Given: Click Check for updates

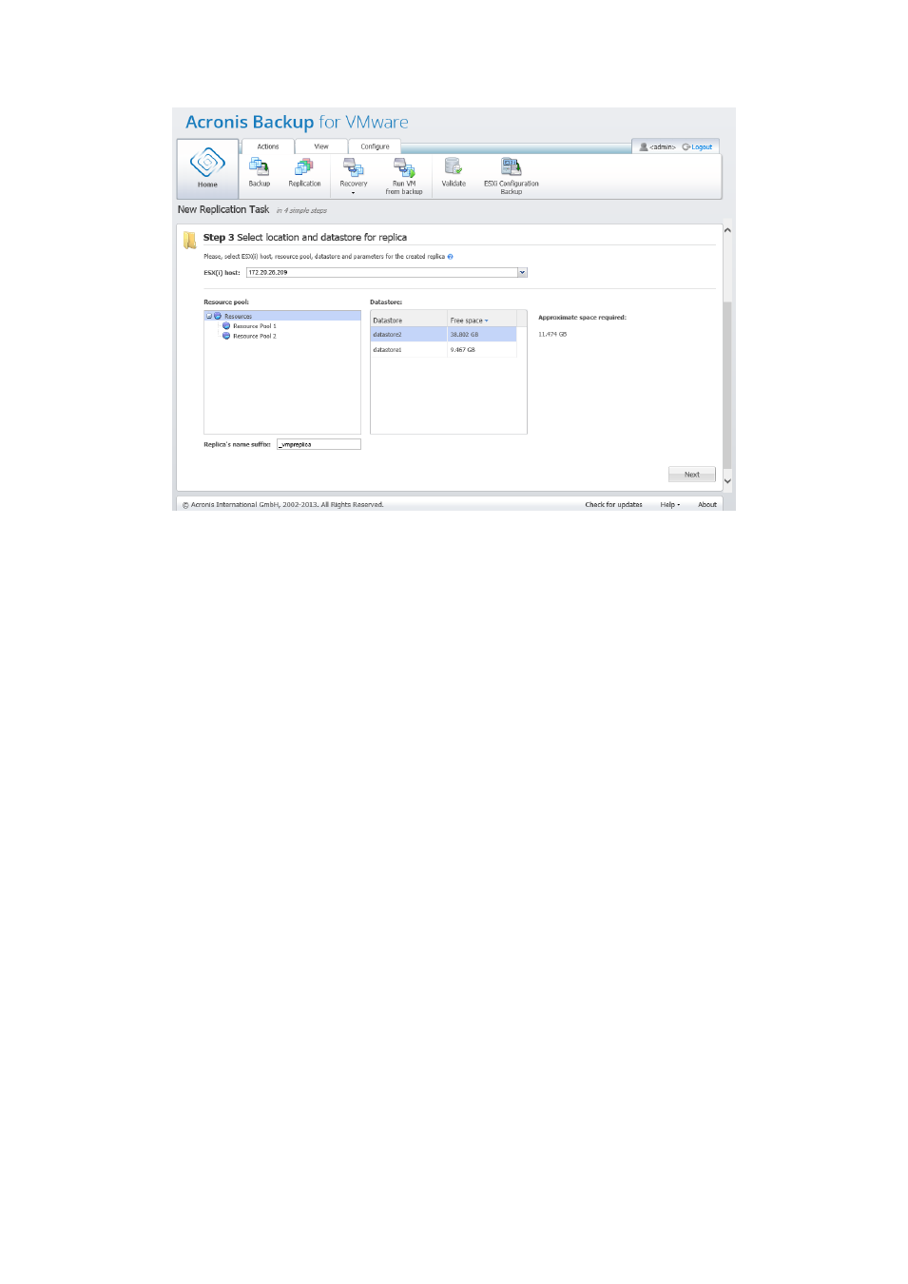Looking at the screenshot, I should (613, 505).
